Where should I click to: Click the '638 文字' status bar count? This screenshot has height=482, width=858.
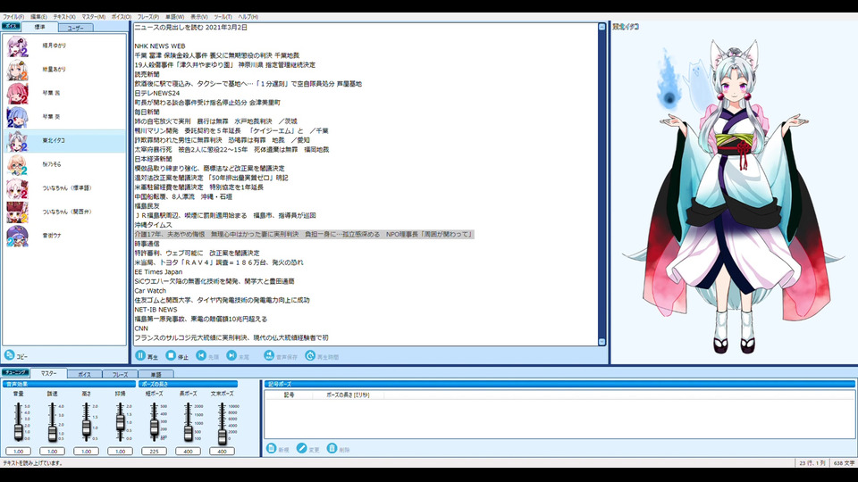coord(844,463)
